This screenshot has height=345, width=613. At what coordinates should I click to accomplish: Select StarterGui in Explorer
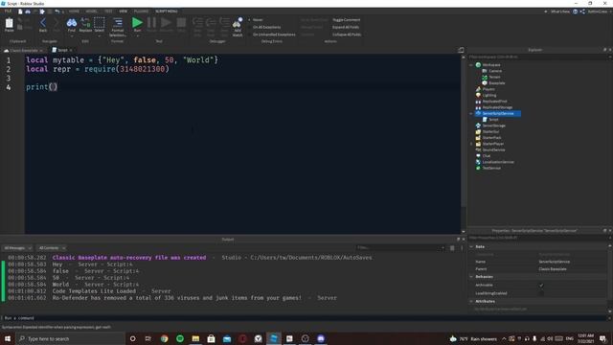coord(490,132)
